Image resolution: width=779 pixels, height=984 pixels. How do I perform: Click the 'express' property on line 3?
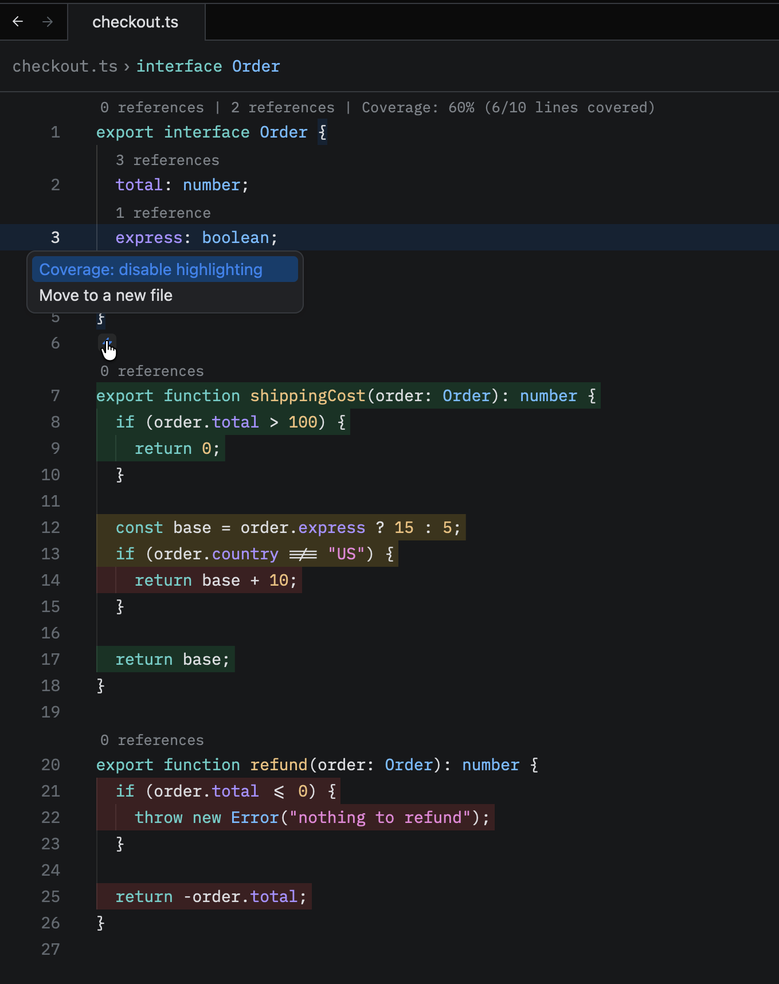(149, 238)
